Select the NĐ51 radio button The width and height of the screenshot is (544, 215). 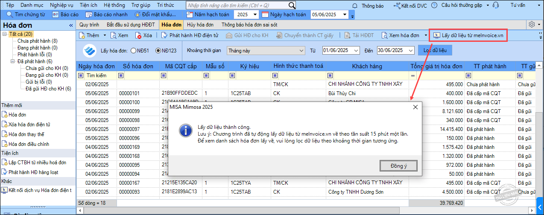133,50
